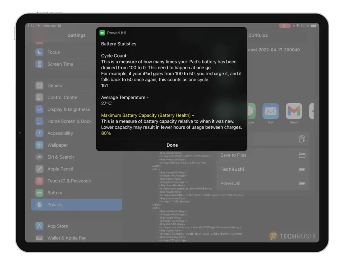Click the Apple Pencil label

tap(60, 169)
